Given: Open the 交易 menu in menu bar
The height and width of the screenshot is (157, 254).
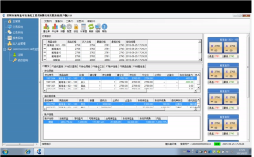Looking at the screenshot, I should point(48,21).
